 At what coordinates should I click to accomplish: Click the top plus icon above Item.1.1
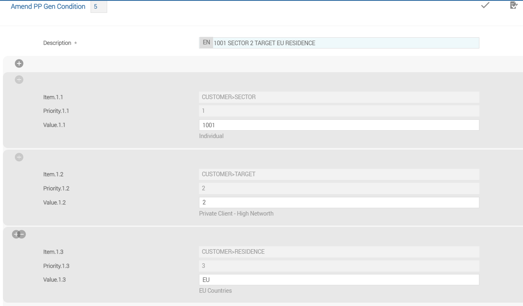click(19, 63)
